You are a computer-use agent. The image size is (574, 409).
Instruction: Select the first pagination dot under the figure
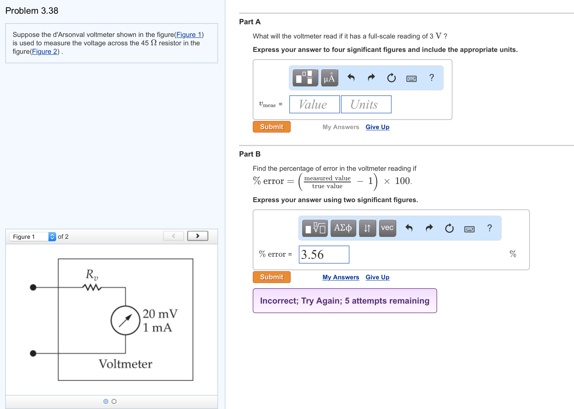(x=106, y=401)
